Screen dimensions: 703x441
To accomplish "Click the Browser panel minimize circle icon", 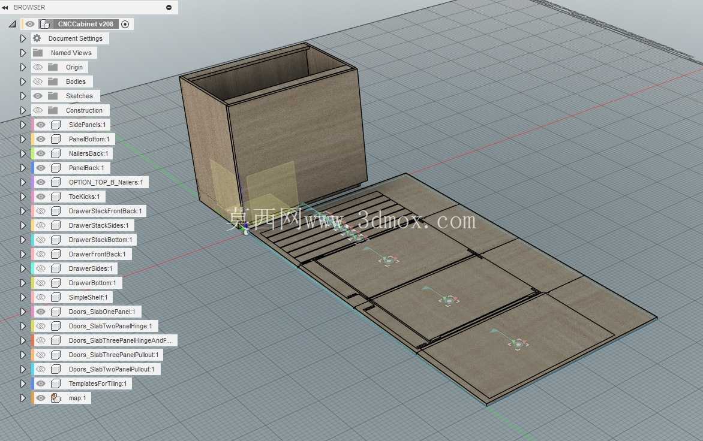I will point(169,8).
